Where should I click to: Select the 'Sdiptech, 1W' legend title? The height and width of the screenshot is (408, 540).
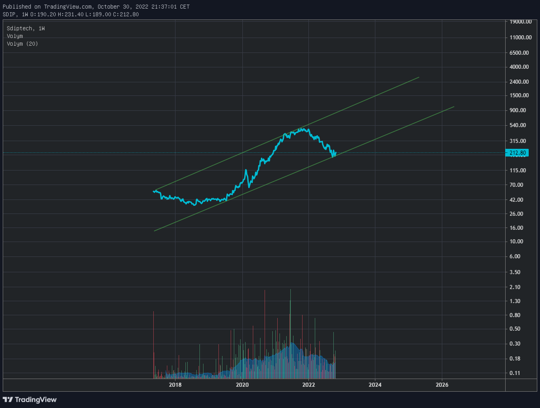pyautogui.click(x=26, y=28)
